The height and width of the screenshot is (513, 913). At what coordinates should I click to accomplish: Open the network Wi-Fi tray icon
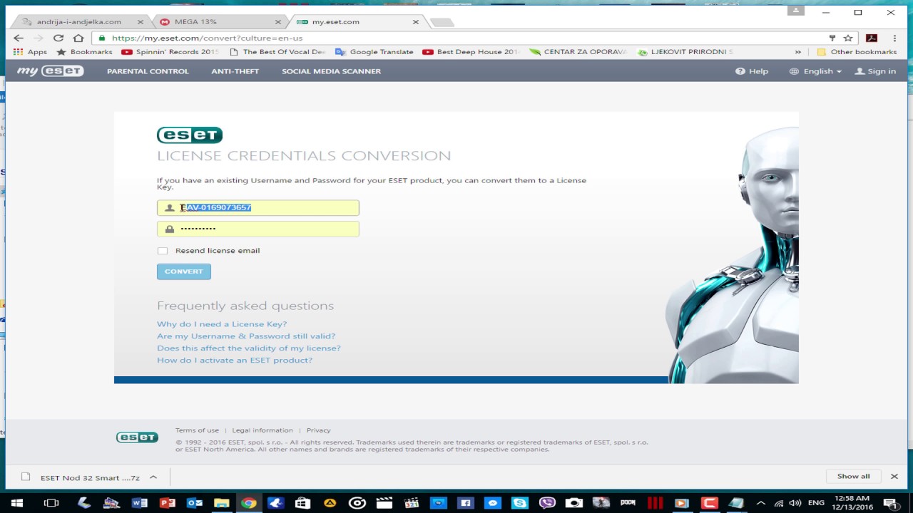[779, 503]
